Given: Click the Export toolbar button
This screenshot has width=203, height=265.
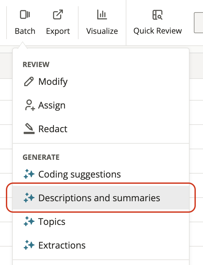Looking at the screenshot, I should [58, 22].
